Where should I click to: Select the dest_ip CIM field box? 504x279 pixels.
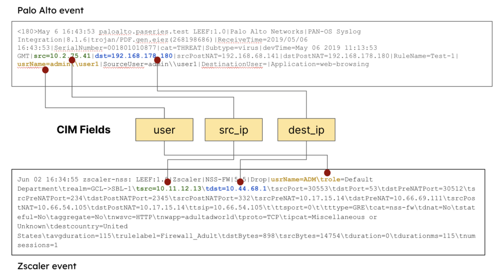(306, 129)
